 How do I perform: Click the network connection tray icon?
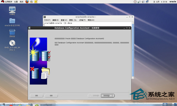click(x=139, y=2)
